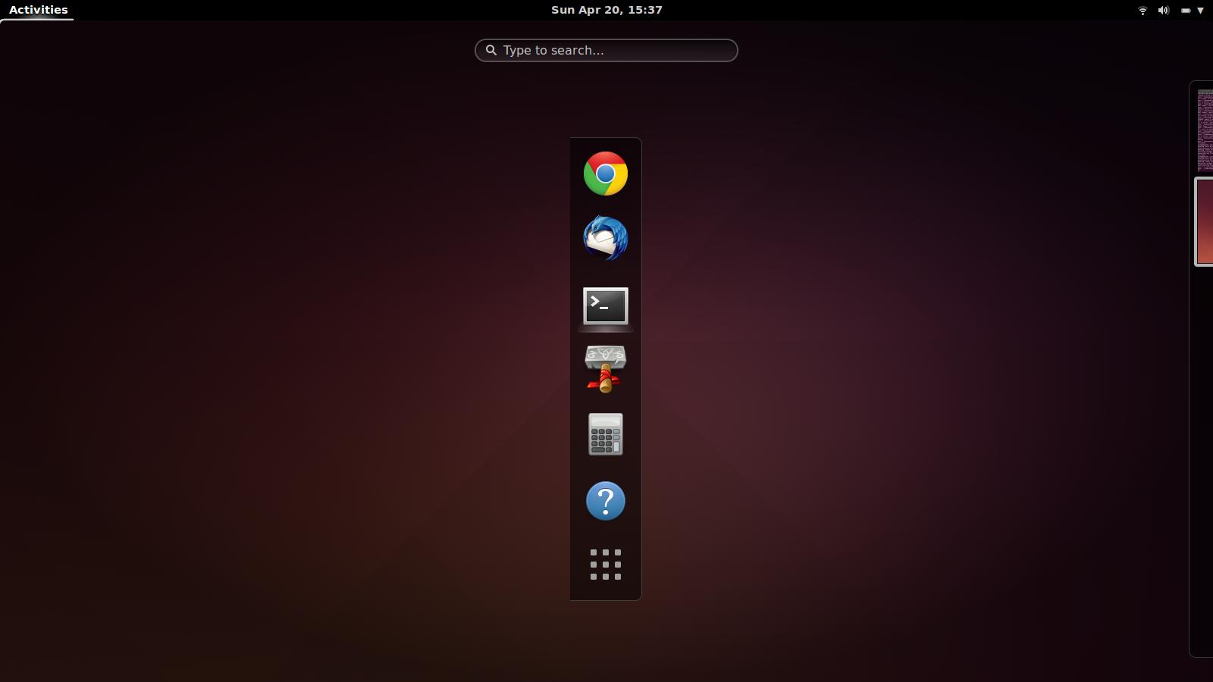This screenshot has height=682, width=1213.
Task: Click inside the Type to search field
Action: (x=606, y=50)
